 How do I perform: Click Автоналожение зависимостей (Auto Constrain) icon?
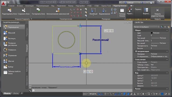[58, 11]
